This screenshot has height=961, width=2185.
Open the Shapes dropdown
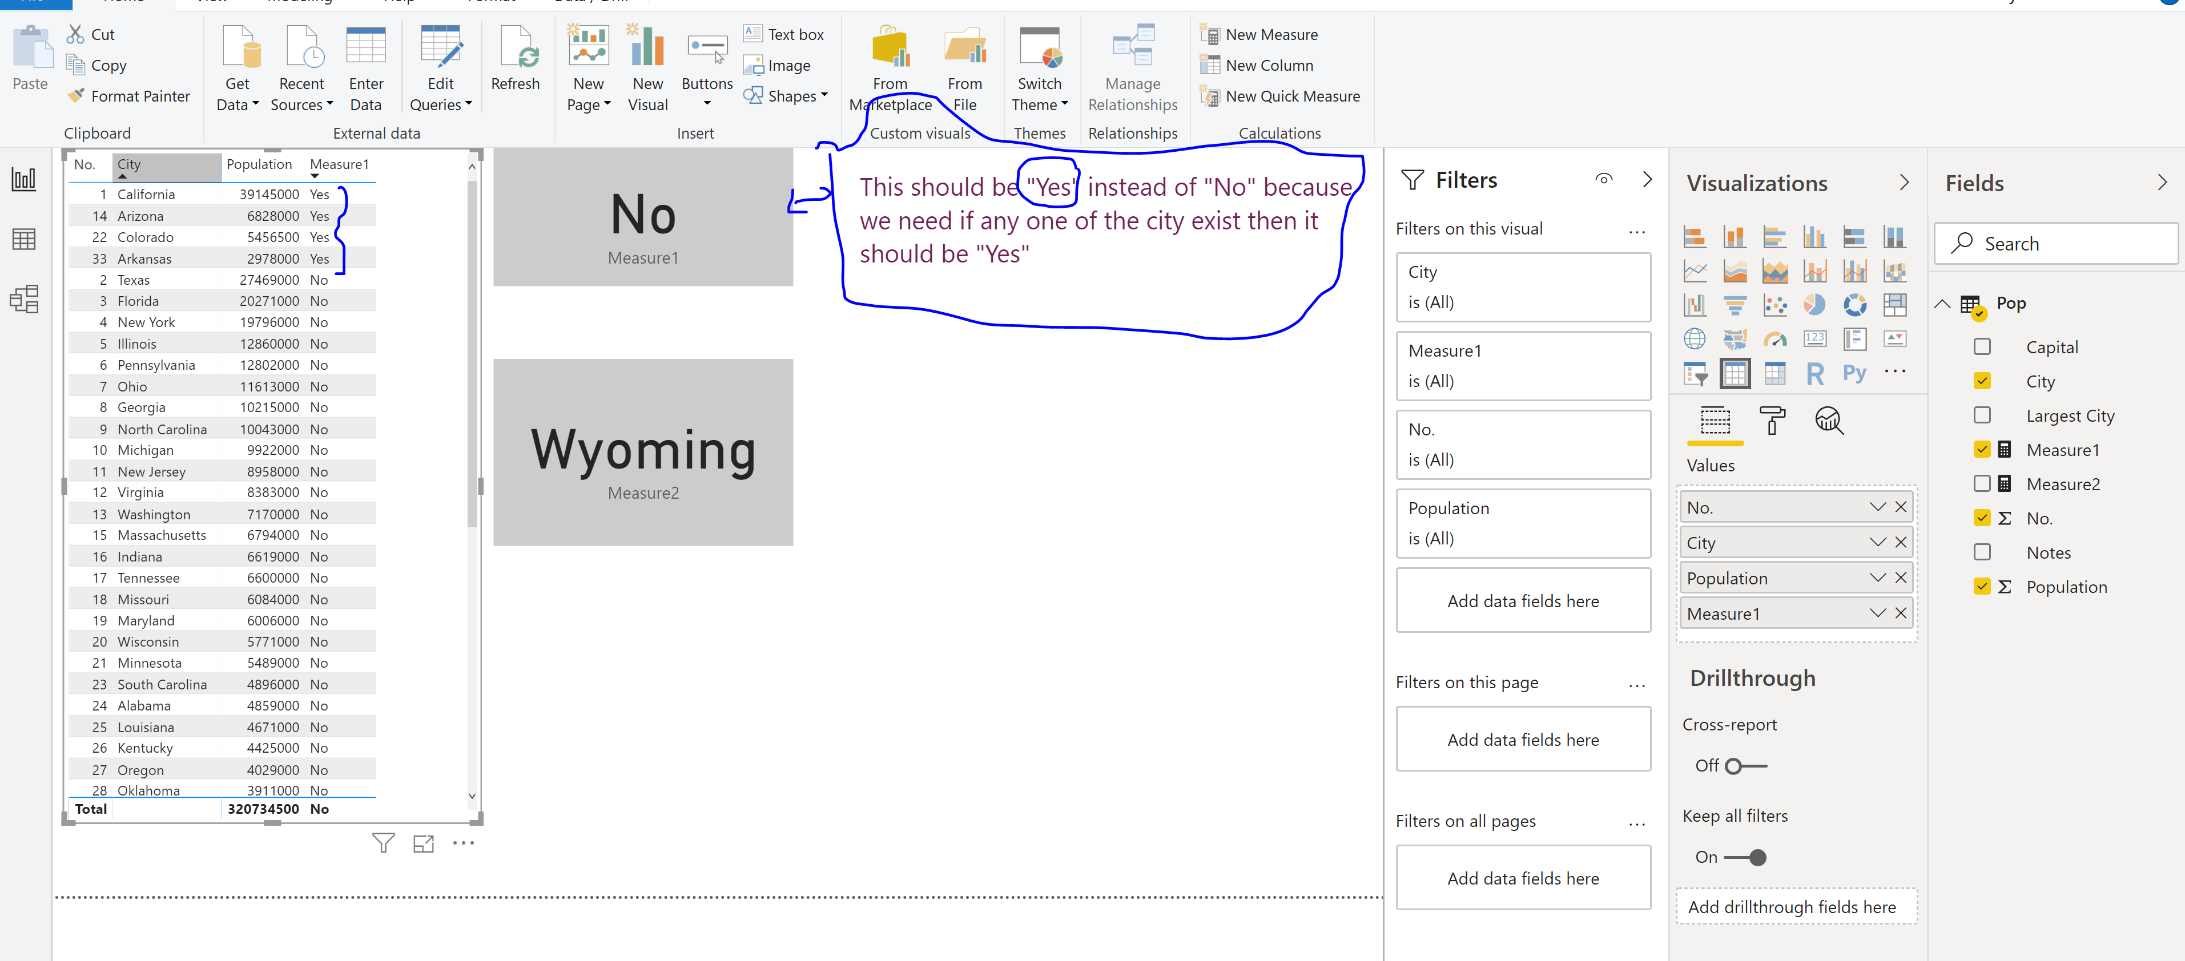786,96
